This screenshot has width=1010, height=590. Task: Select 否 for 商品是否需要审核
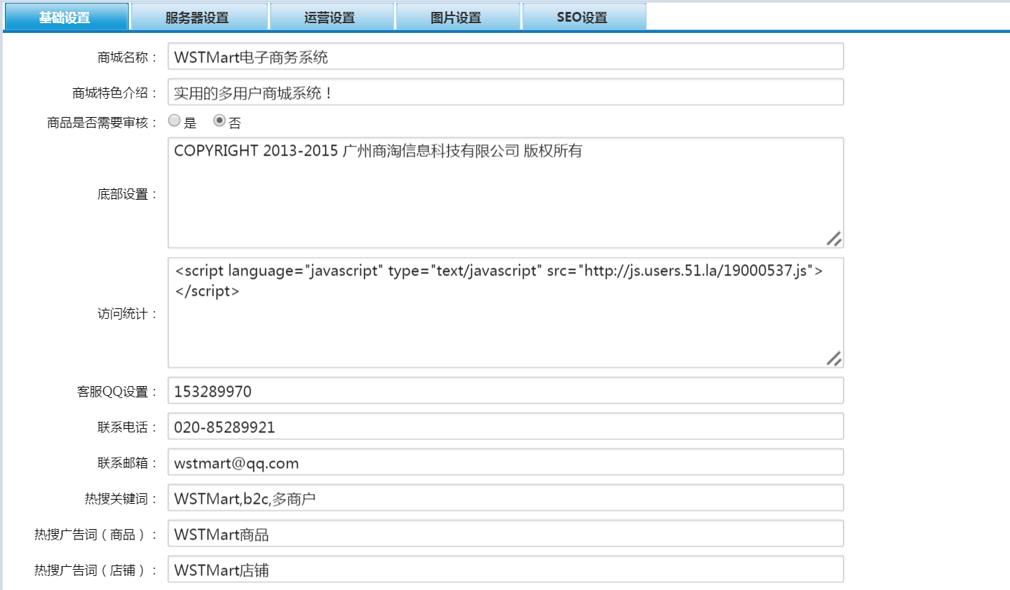(220, 121)
